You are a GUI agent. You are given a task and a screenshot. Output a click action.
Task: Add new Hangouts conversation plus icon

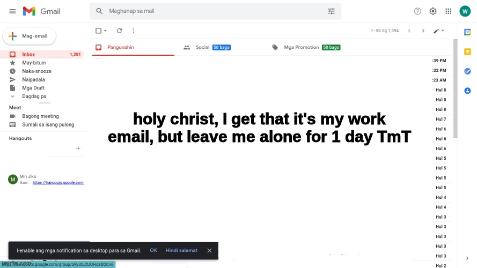(x=78, y=148)
